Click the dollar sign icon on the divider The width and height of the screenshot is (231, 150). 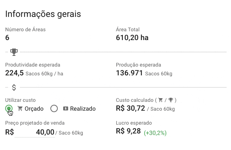pos(14,87)
